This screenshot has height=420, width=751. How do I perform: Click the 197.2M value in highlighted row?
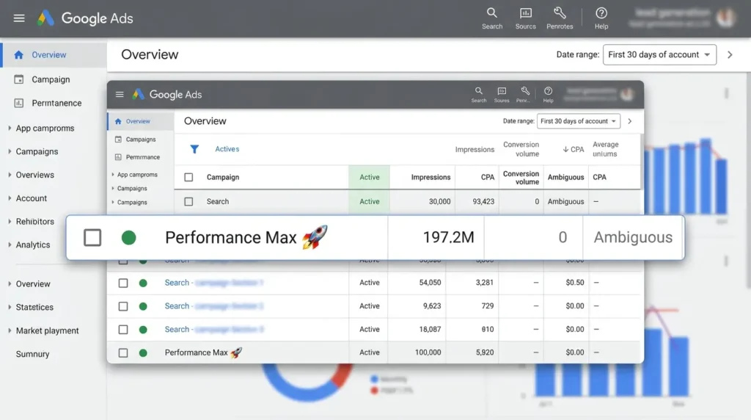point(448,237)
